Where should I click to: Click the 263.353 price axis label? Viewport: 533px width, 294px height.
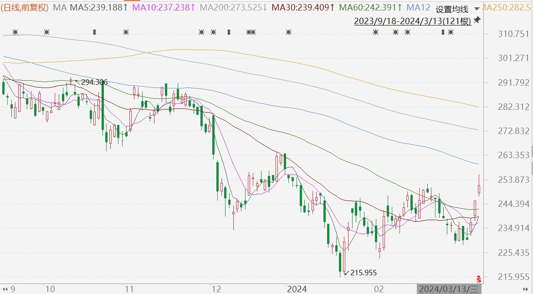coord(513,155)
